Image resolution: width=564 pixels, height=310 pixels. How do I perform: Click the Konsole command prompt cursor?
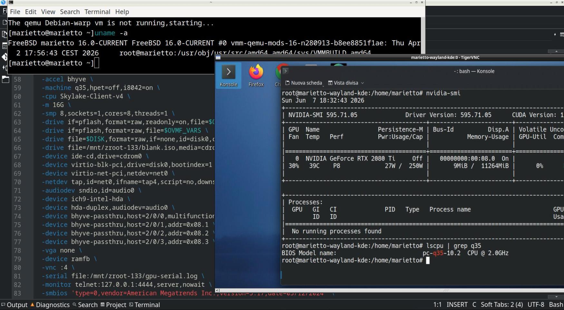[x=428, y=260]
